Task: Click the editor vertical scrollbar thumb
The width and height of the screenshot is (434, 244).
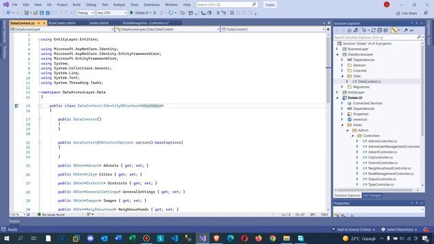Action: click(328, 70)
